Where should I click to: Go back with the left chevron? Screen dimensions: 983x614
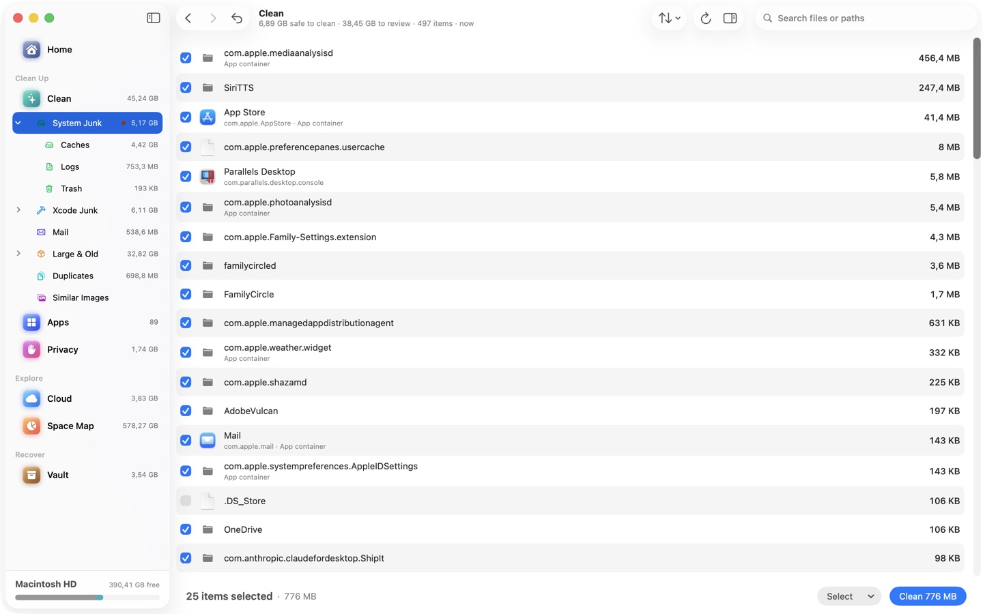(x=188, y=18)
